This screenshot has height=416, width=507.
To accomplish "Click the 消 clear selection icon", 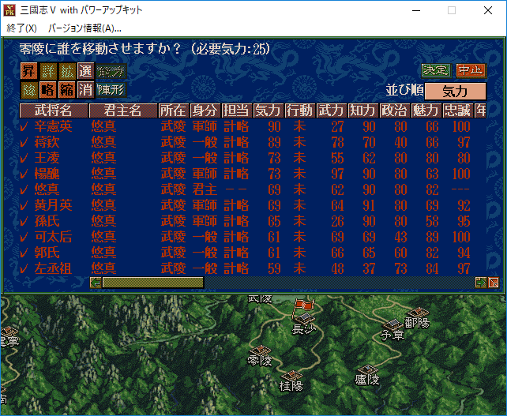I will (85, 89).
